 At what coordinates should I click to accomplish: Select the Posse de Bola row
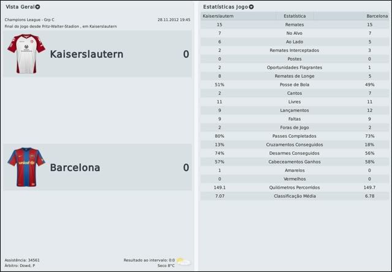[x=295, y=85]
